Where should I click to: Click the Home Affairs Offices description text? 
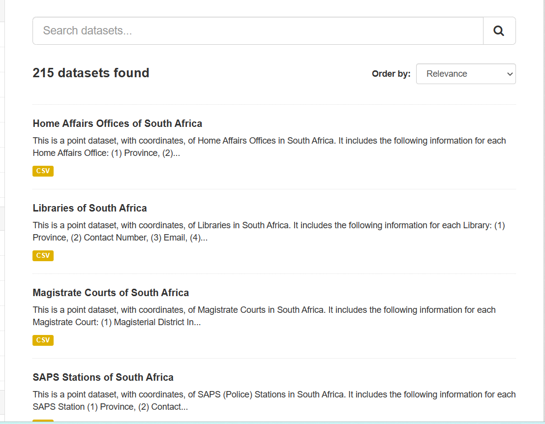(269, 147)
